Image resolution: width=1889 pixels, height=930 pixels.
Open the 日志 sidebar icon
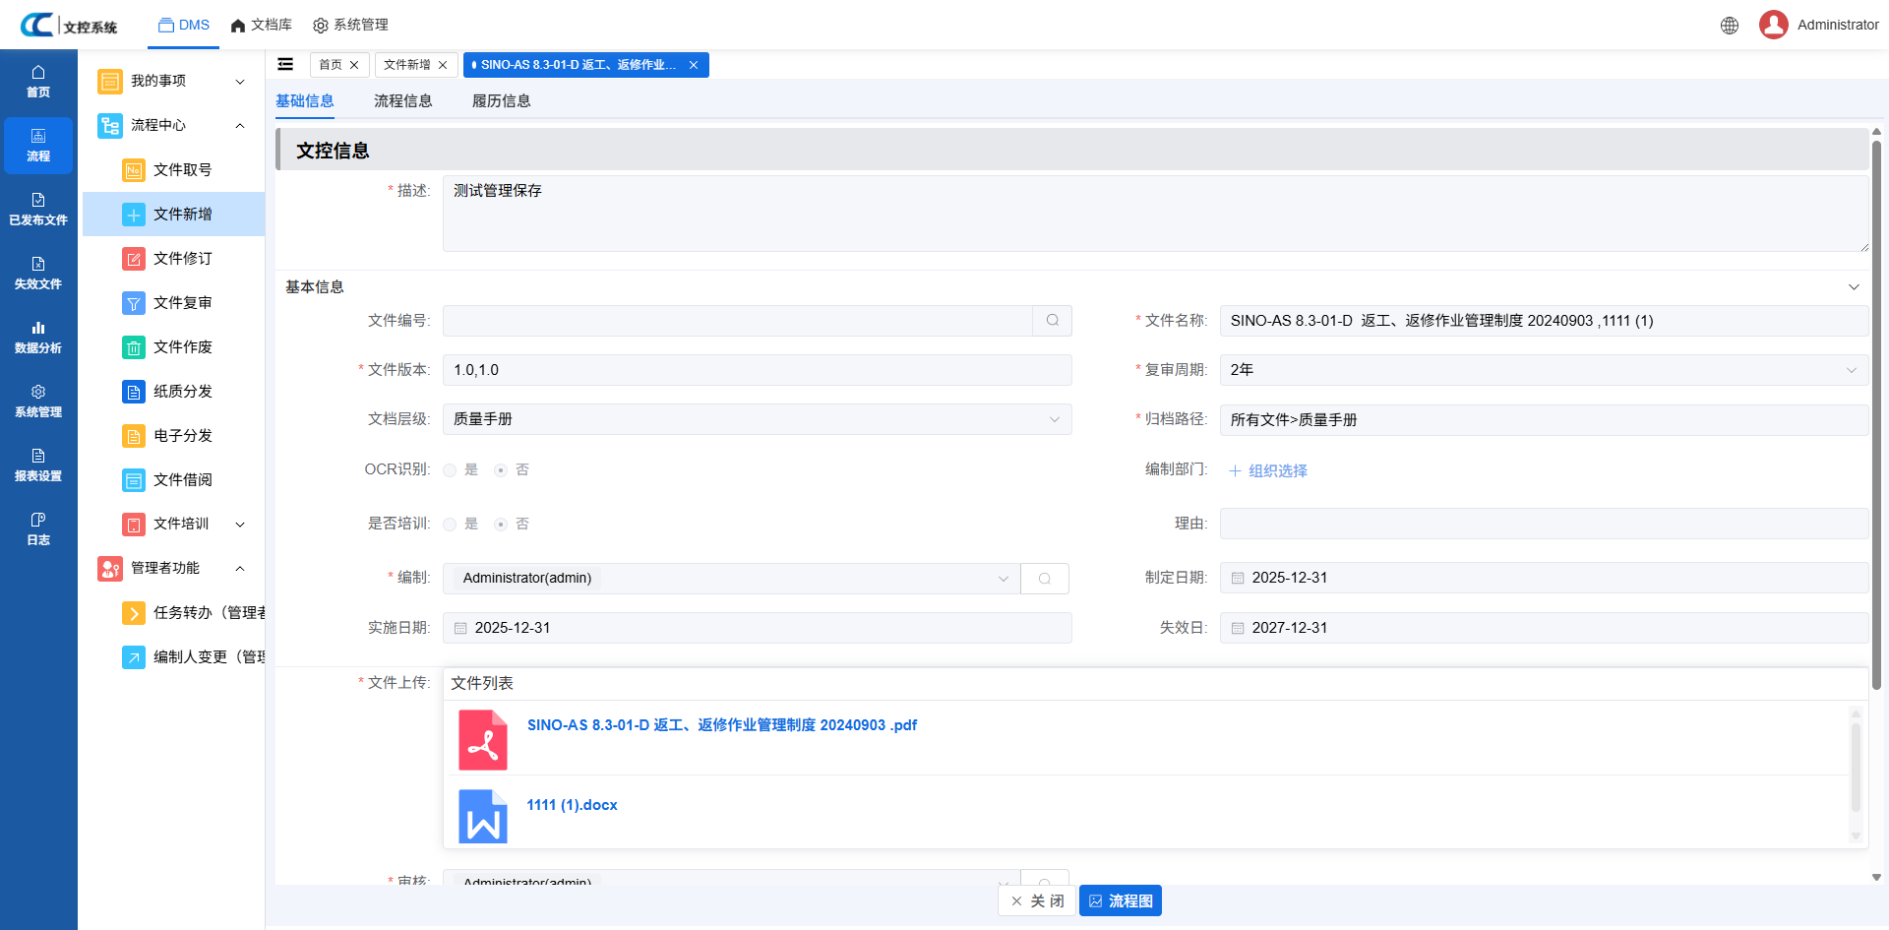click(x=38, y=528)
